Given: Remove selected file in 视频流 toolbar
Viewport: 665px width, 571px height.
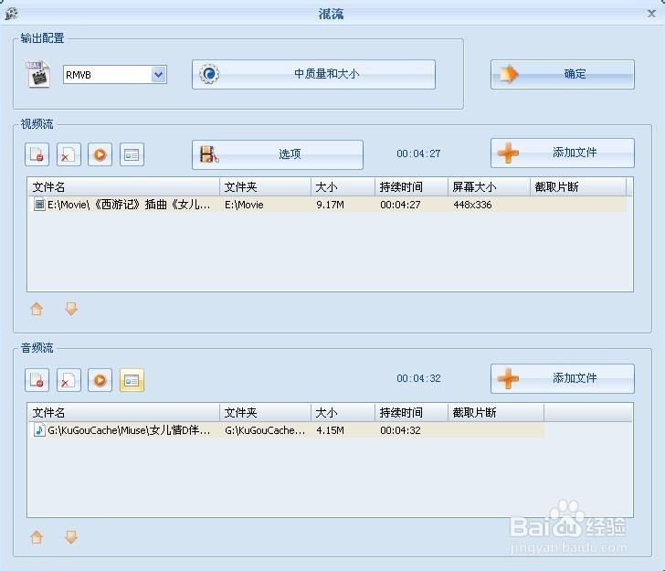Looking at the screenshot, I should pyautogui.click(x=37, y=154).
